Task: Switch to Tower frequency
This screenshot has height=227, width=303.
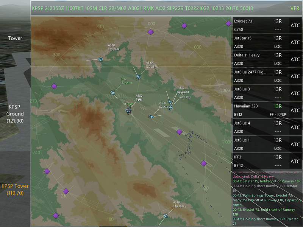Action: (15, 38)
